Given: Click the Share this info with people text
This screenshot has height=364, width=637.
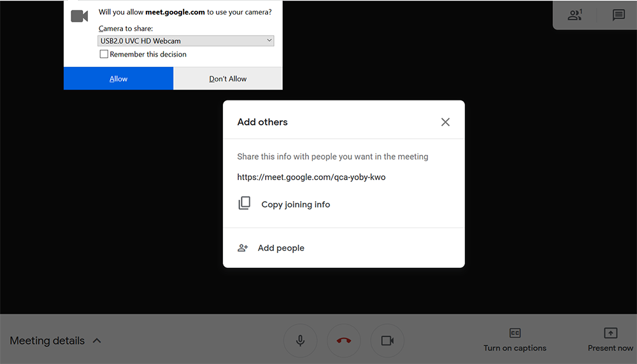Looking at the screenshot, I should click(x=333, y=157).
